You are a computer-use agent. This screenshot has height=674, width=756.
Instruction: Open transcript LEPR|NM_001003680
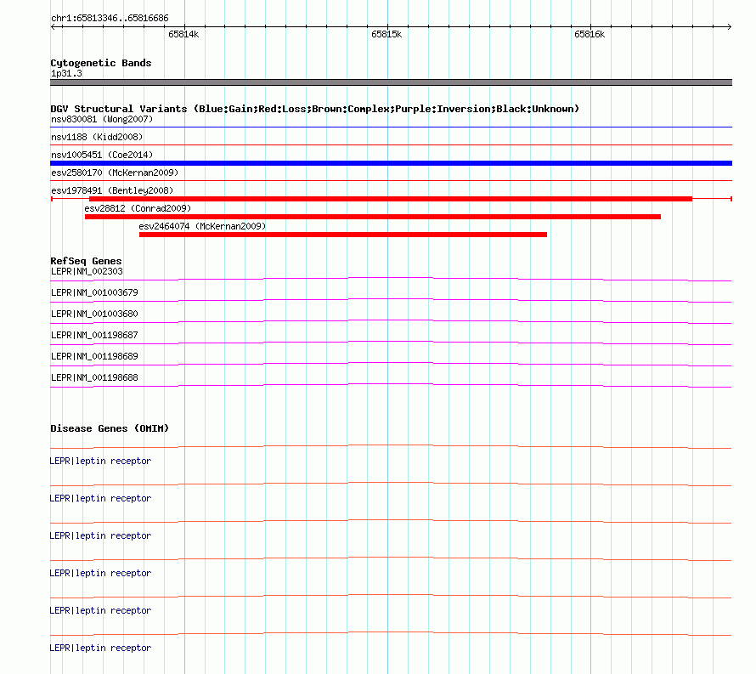point(94,314)
